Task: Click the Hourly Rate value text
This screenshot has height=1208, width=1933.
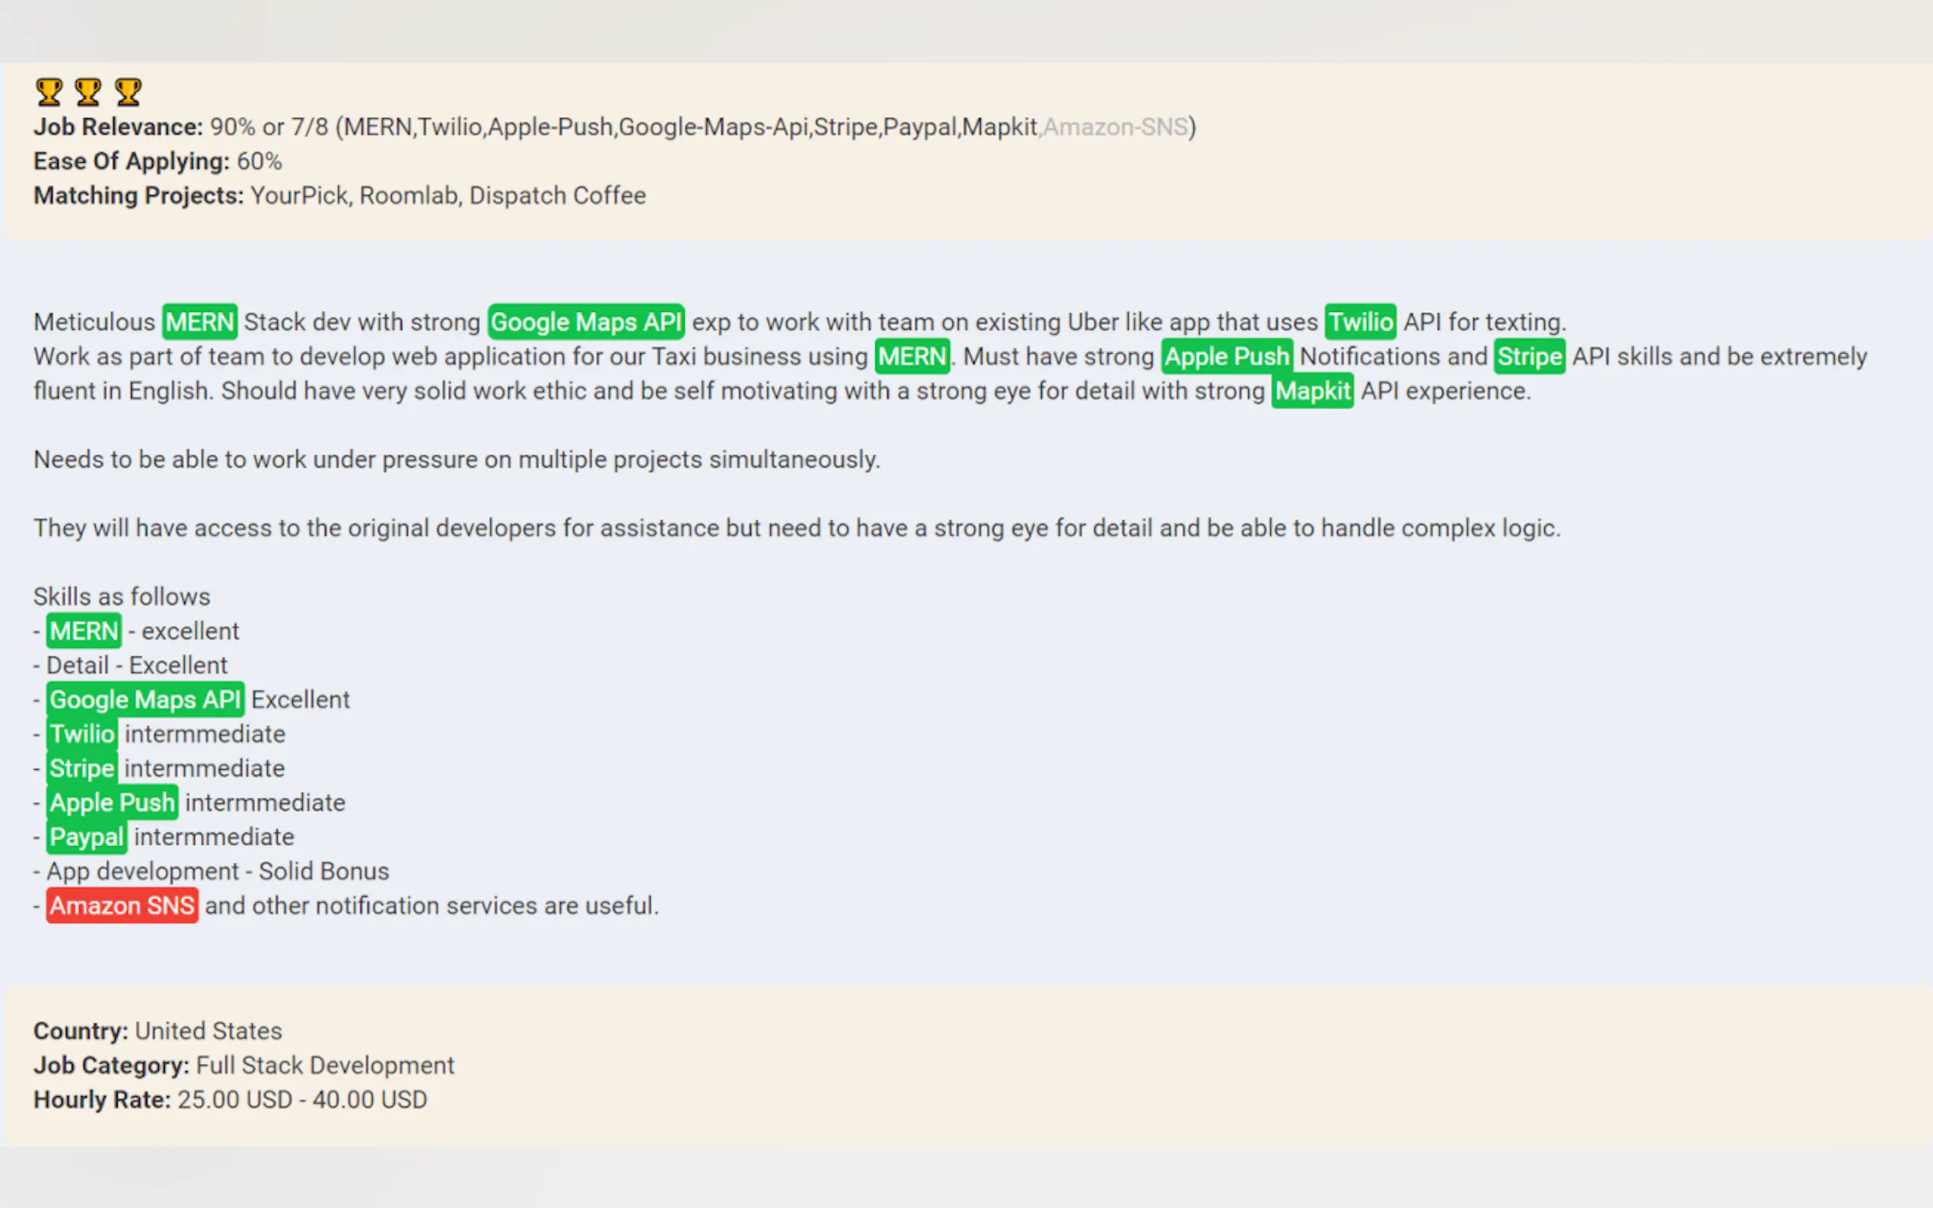Action: [302, 1099]
